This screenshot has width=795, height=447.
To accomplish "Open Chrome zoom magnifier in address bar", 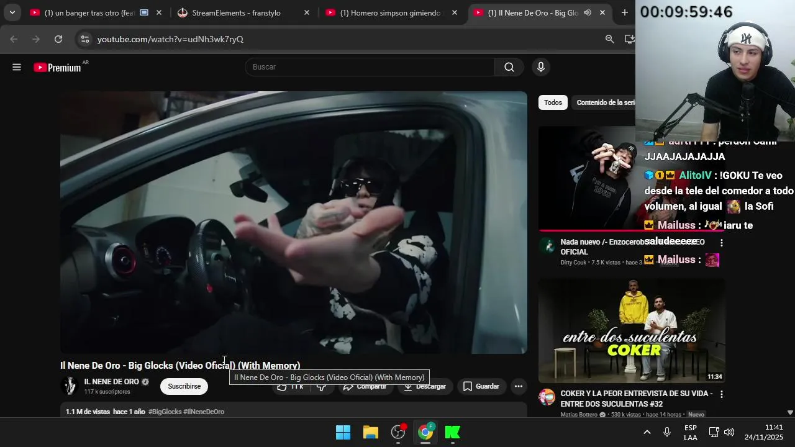I will click(610, 39).
